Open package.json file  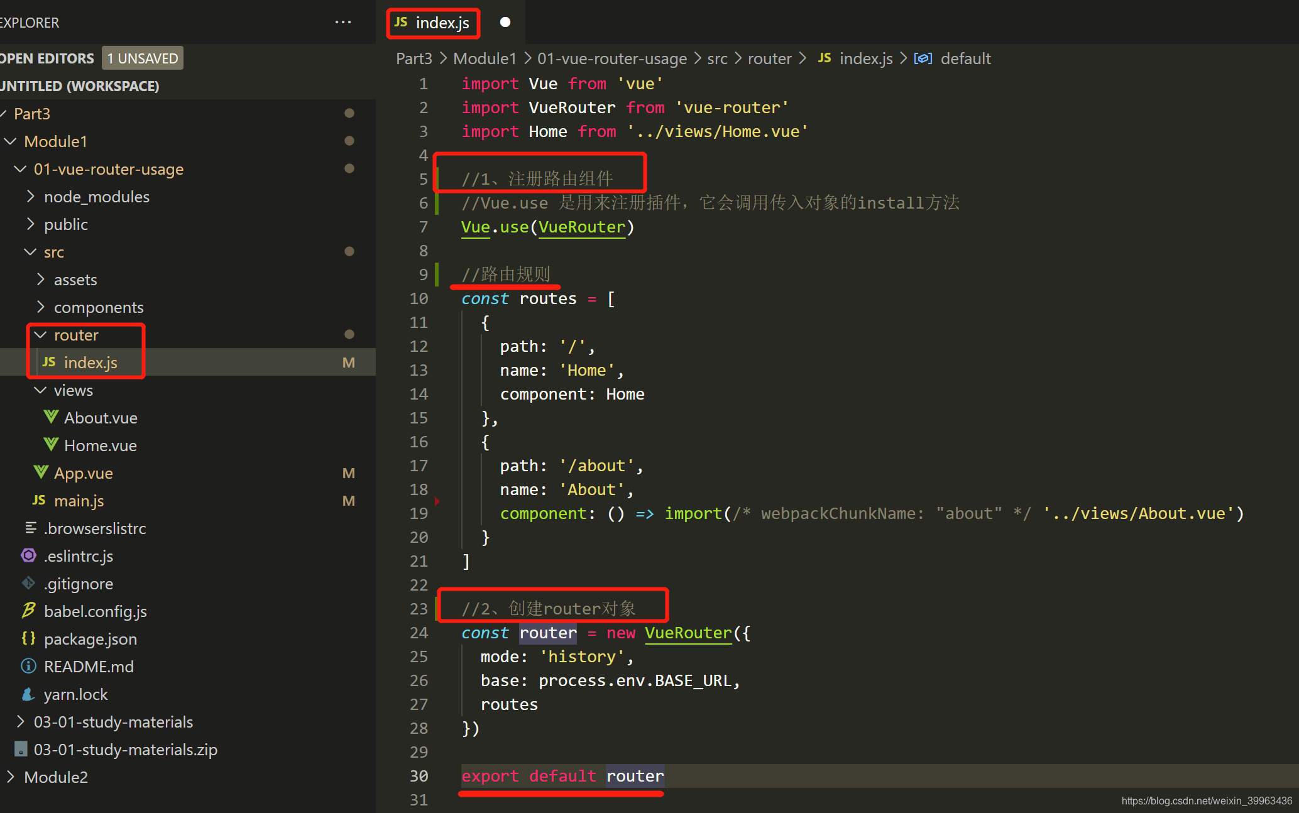[90, 639]
